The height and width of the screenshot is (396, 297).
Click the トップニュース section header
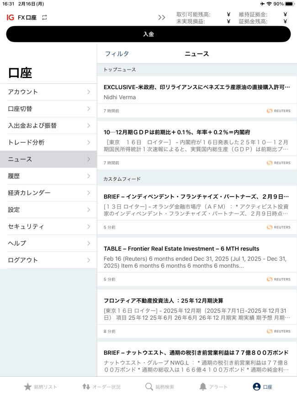(120, 70)
